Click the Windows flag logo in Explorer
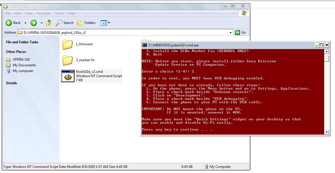The image size is (335, 173). (x=244, y=13)
